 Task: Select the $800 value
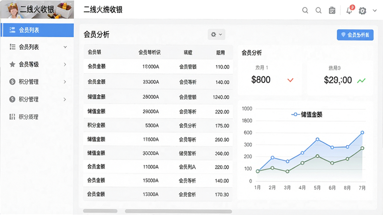pos(260,79)
